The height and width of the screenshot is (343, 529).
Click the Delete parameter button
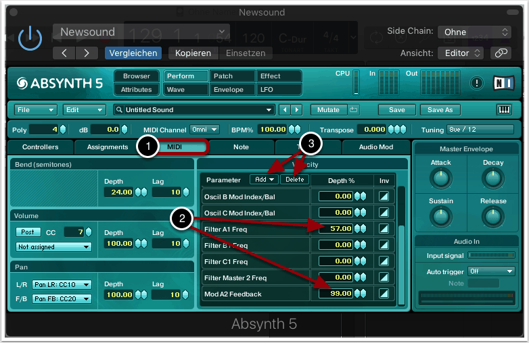click(294, 180)
